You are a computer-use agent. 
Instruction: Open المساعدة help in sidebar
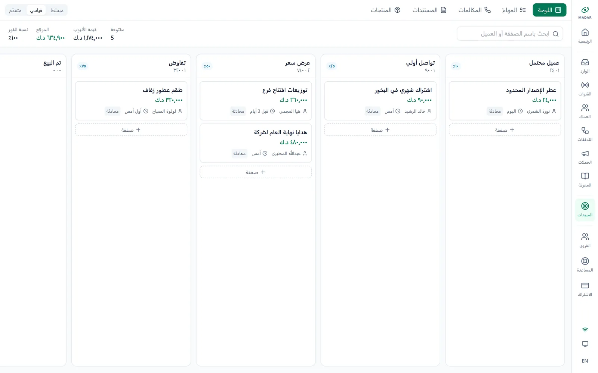[x=585, y=264]
